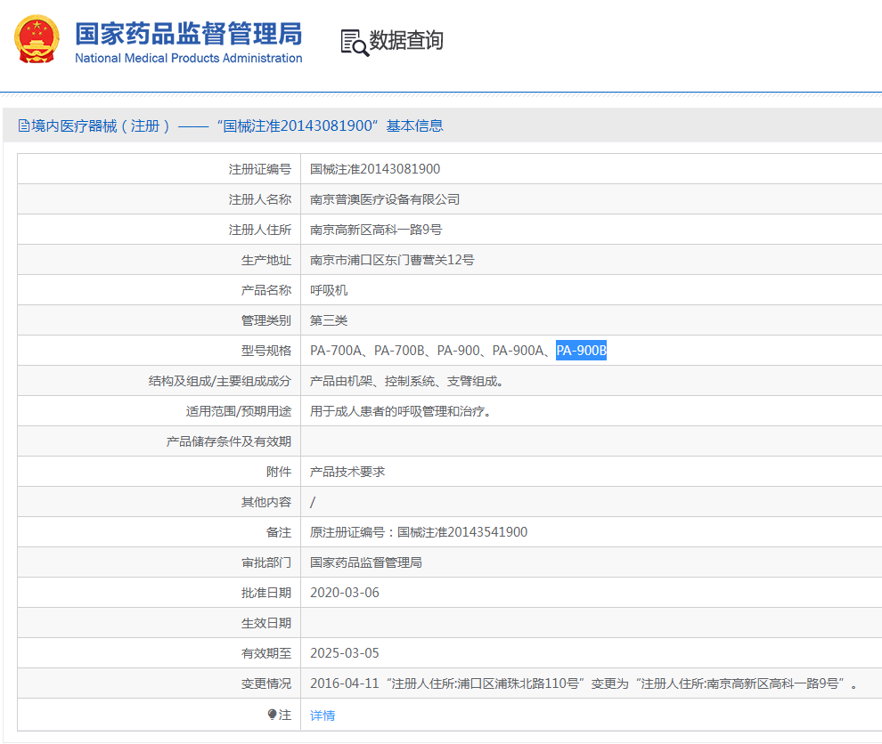
Task: Click the 生效日期 row label
Action: [x=266, y=623]
